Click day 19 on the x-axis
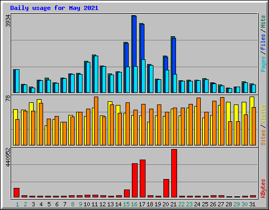Viewport: 269px width, 210px height. pos(158,204)
